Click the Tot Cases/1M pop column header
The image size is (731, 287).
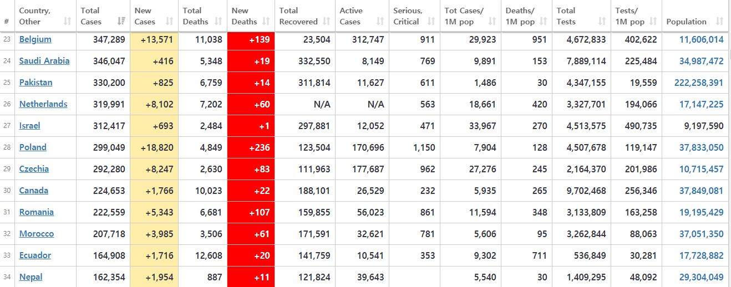click(x=464, y=16)
